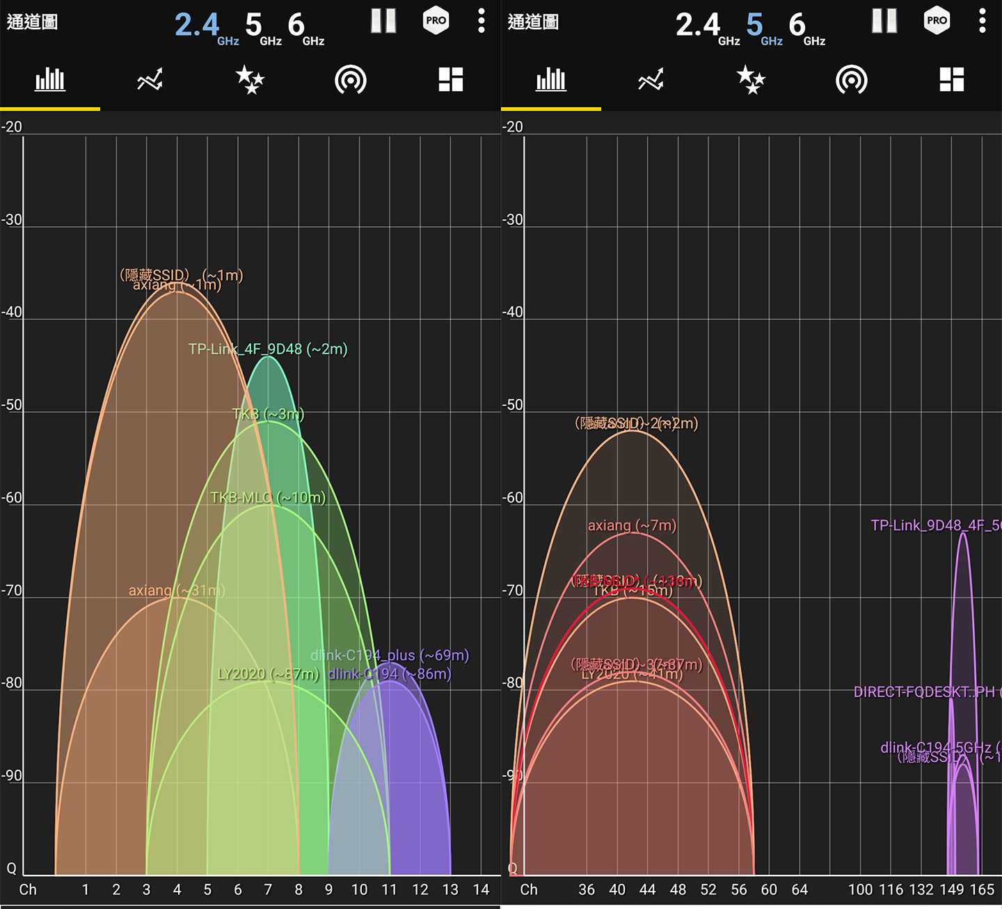Screen dimensions: 1002x909
Task: Tap PRO badge in right screen
Action: point(937,21)
